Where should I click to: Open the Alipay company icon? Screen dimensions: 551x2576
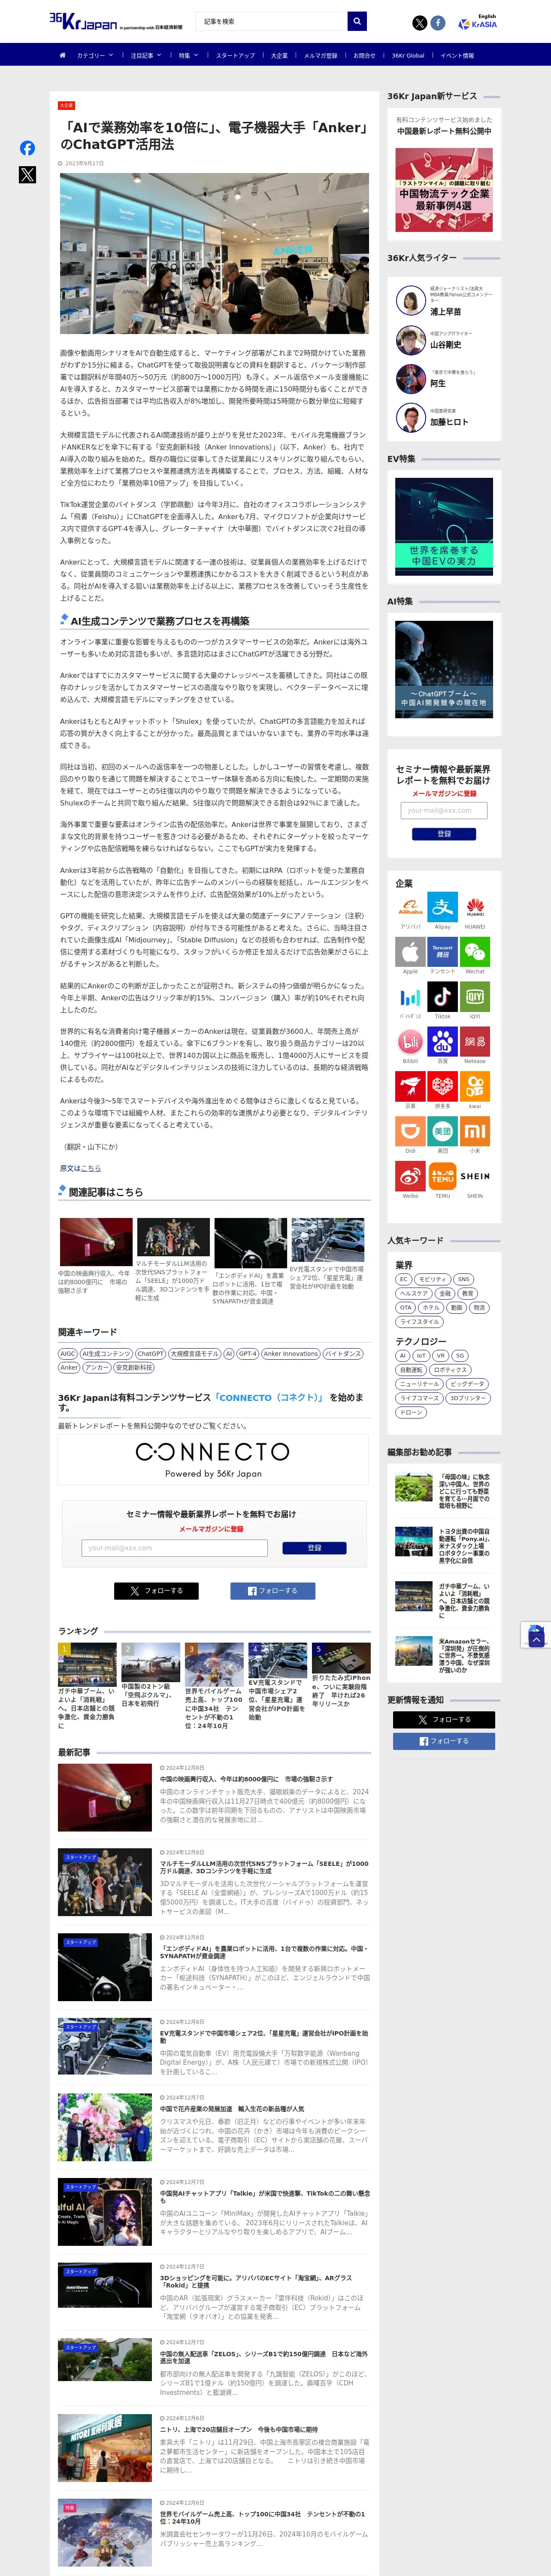coord(443,907)
